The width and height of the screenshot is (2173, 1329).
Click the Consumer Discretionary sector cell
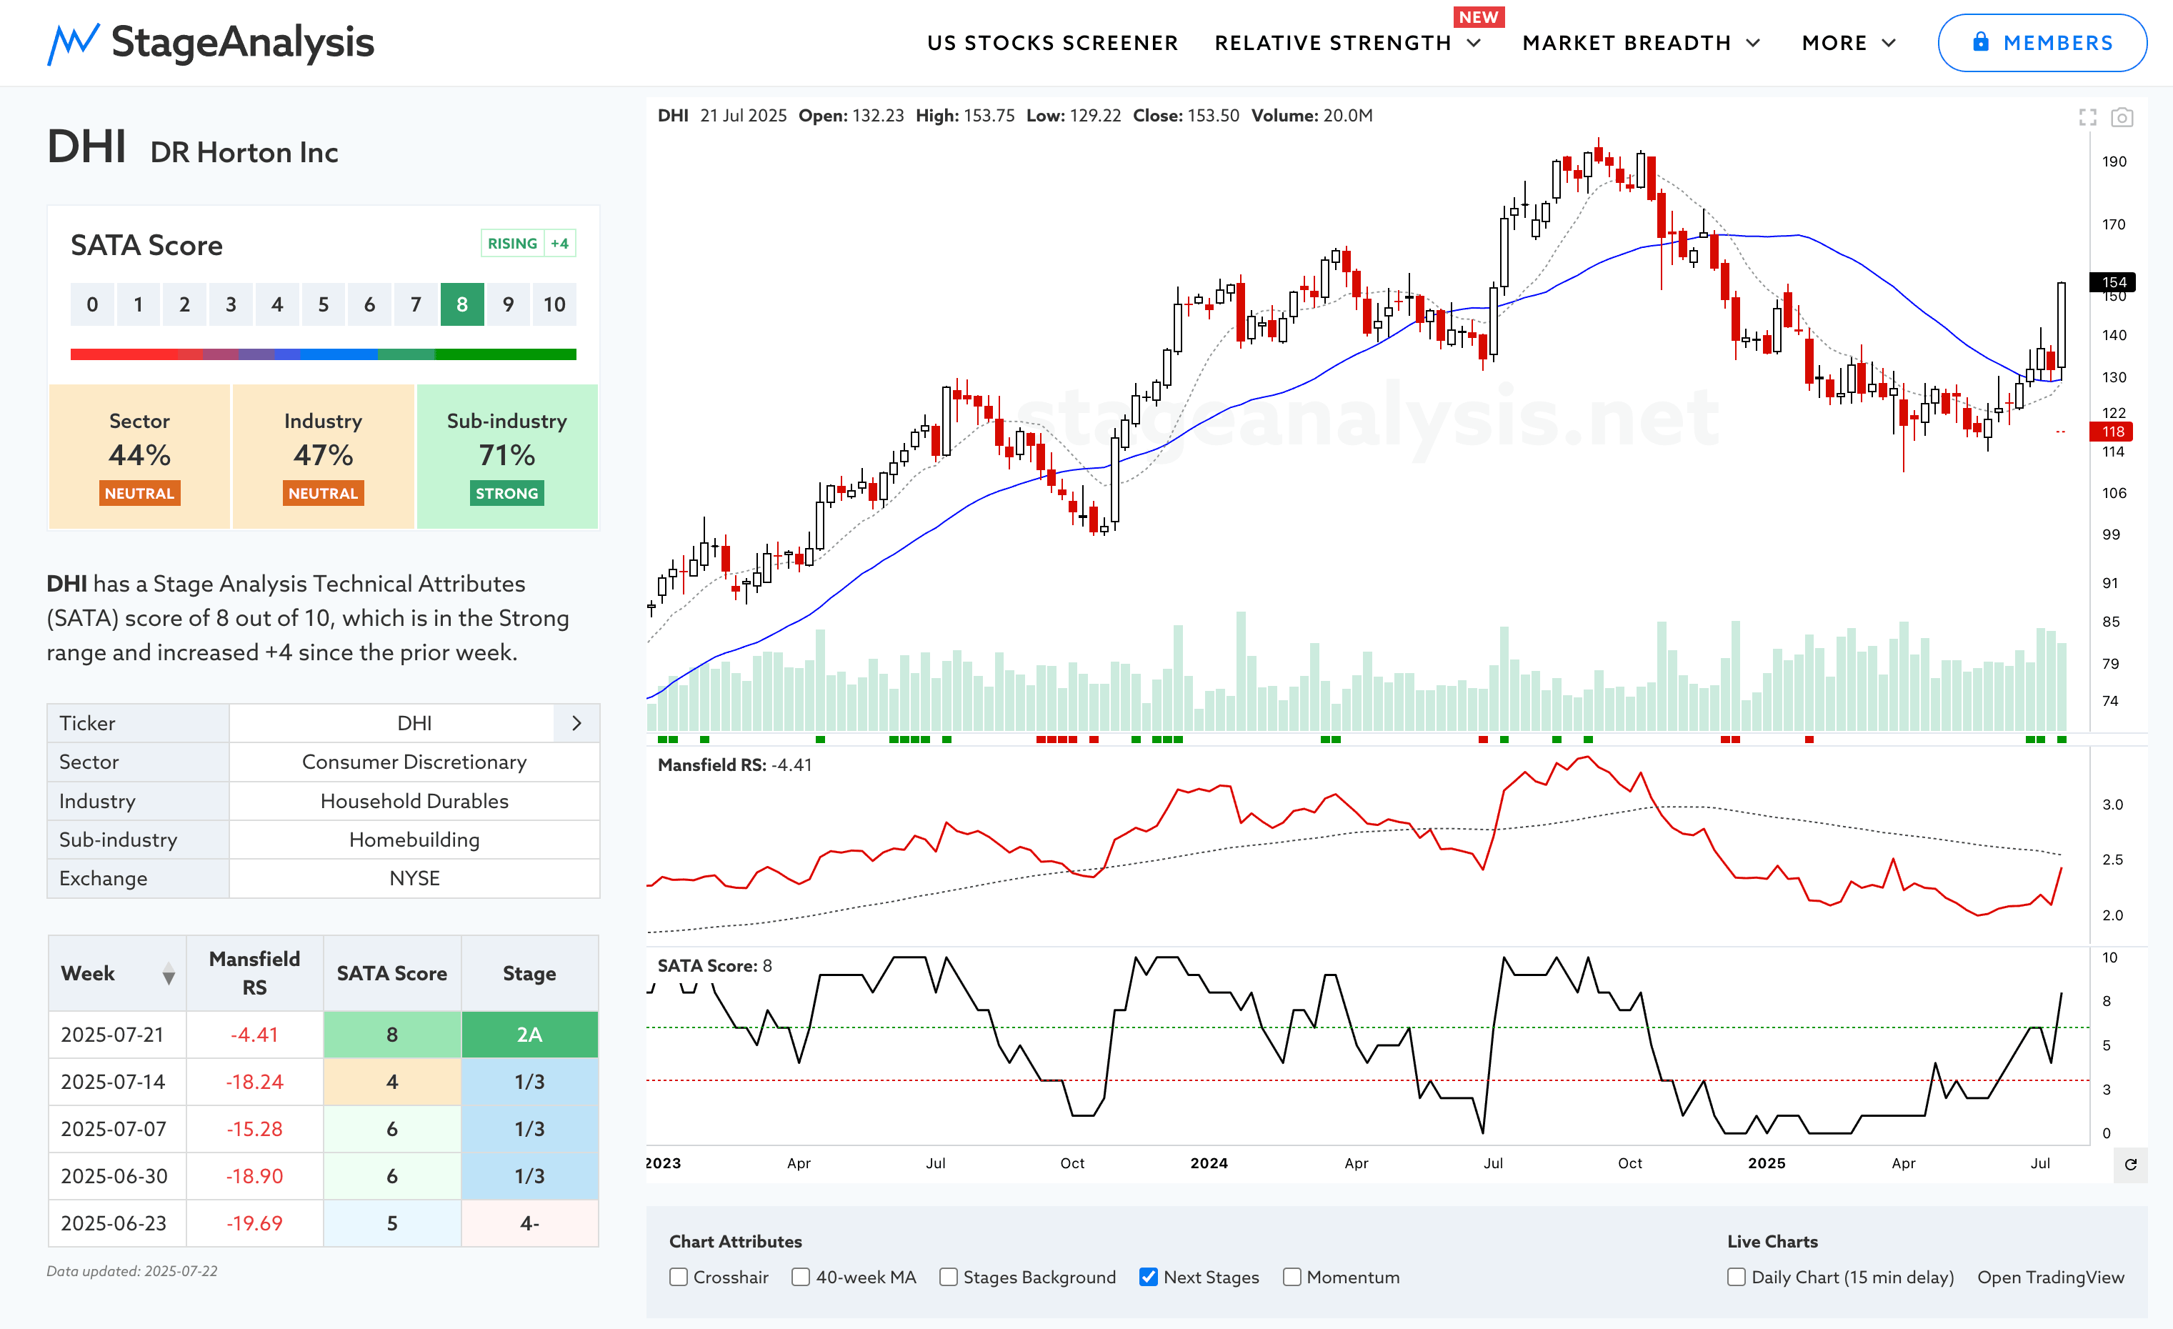click(x=414, y=762)
